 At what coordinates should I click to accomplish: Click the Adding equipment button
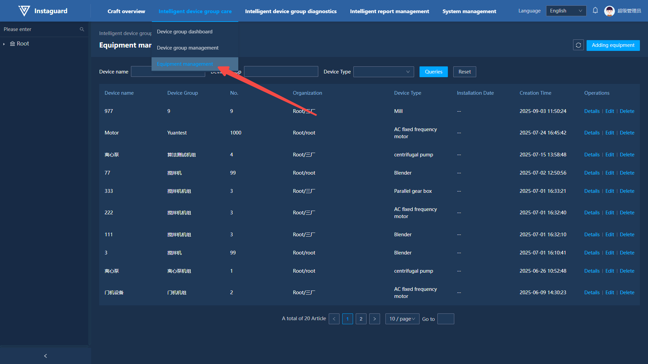(613, 45)
